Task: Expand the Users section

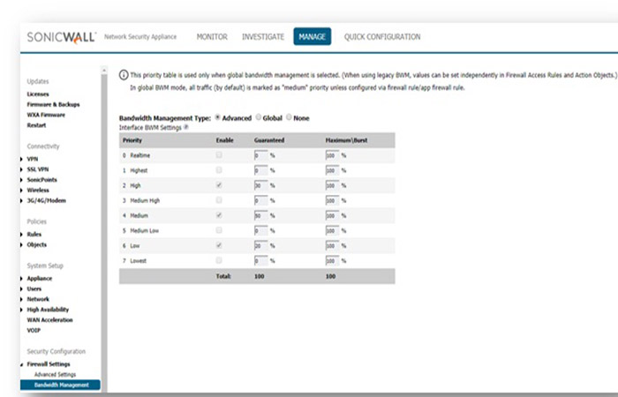Action: (21, 288)
